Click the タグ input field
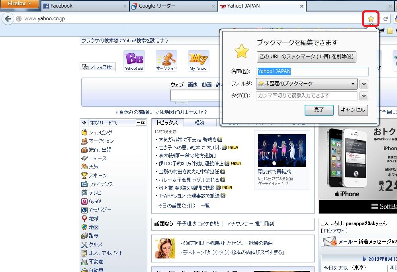Image resolution: width=397 pixels, height=272 pixels. (307, 96)
